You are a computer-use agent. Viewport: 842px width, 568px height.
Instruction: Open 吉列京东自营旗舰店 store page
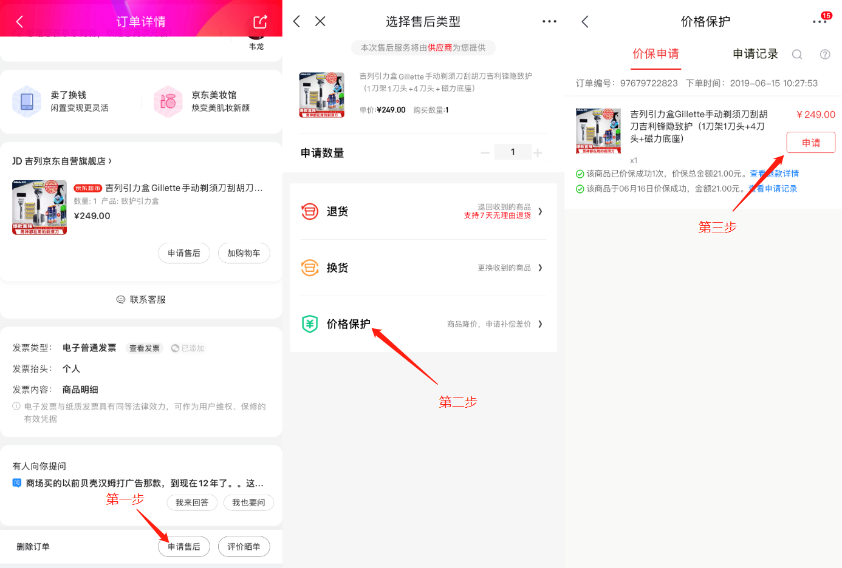pyautogui.click(x=62, y=161)
